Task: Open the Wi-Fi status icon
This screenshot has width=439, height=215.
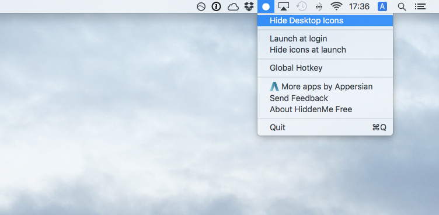Action: [336, 6]
